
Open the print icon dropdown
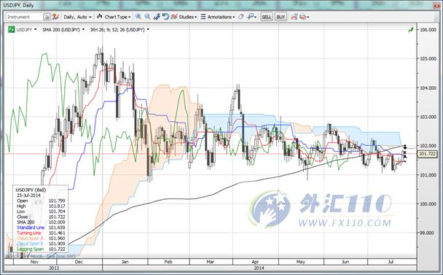pos(305,17)
